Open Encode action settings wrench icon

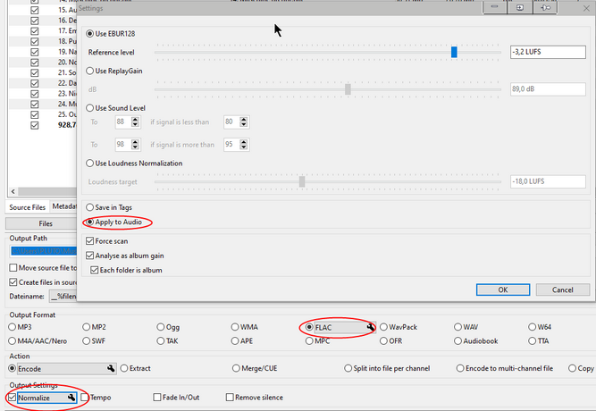111,368
